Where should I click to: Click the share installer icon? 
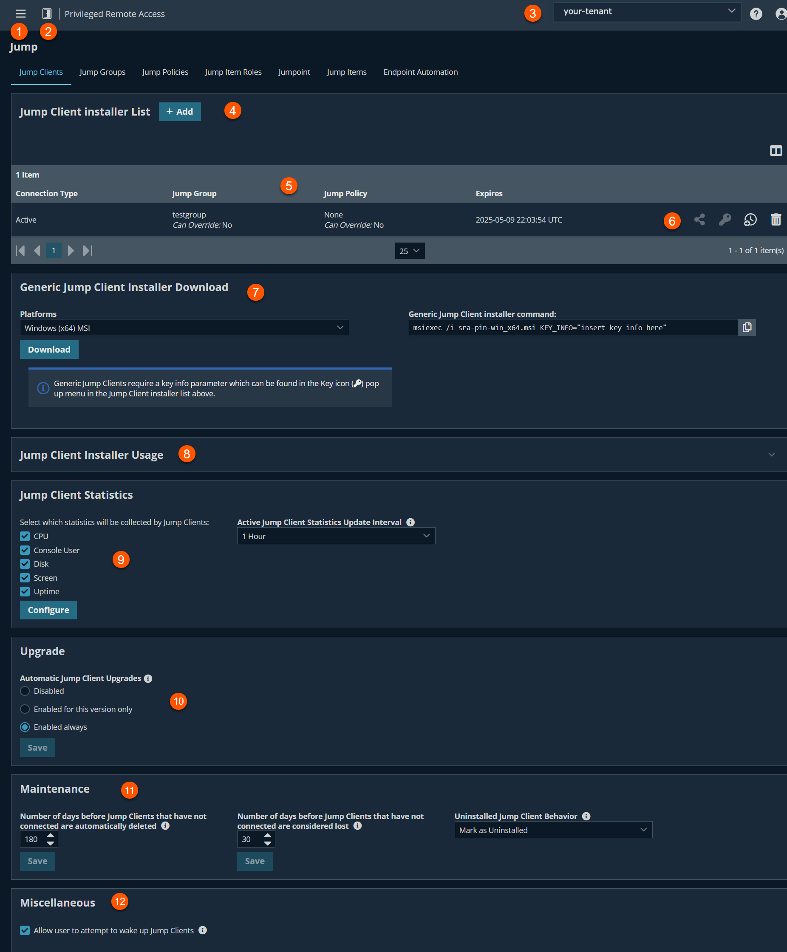click(699, 220)
